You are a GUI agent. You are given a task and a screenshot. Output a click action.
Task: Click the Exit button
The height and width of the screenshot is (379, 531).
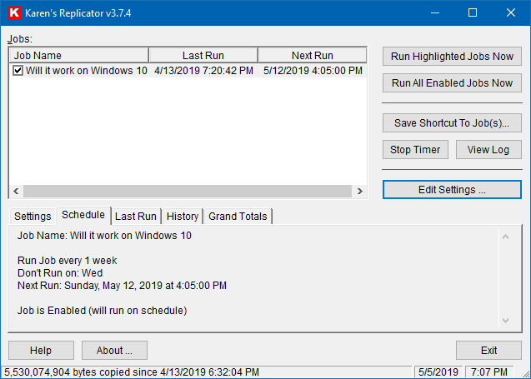point(488,351)
